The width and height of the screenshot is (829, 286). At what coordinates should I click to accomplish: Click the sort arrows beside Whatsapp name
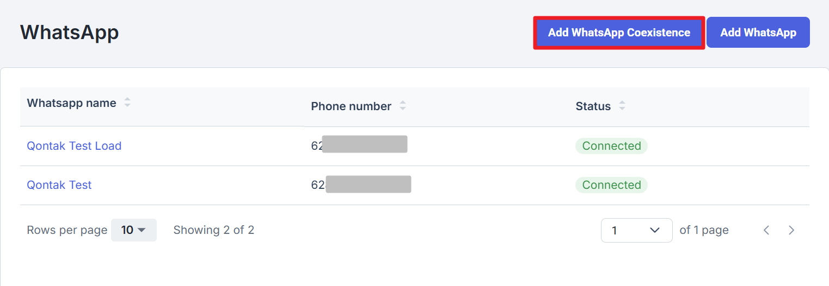tap(127, 102)
